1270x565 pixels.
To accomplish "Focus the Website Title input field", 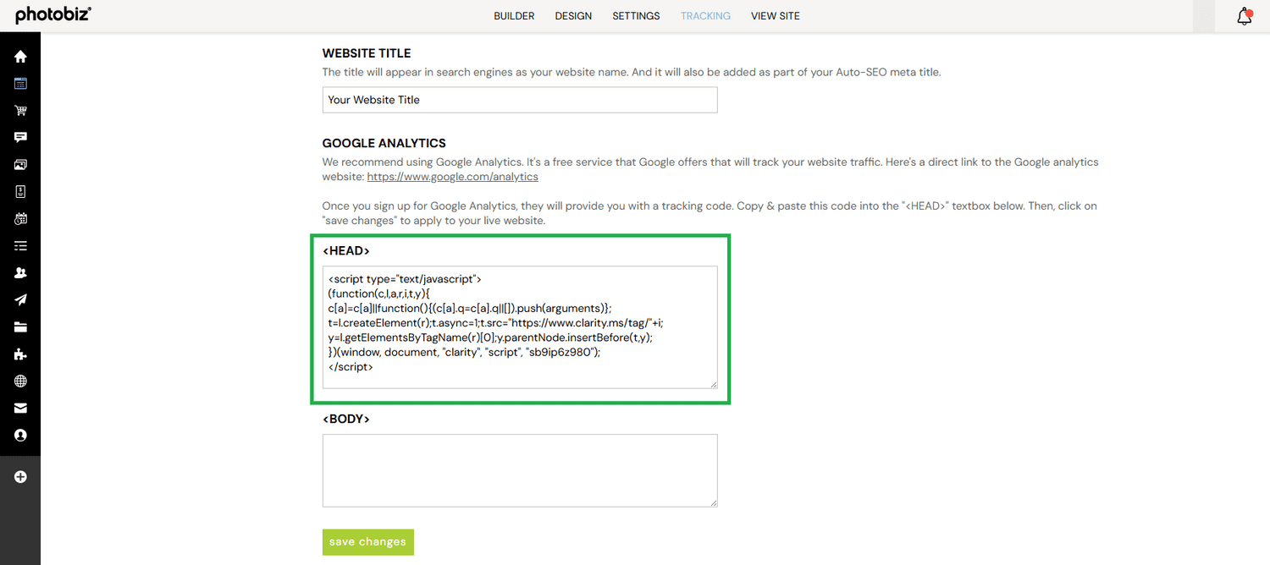I will click(520, 100).
